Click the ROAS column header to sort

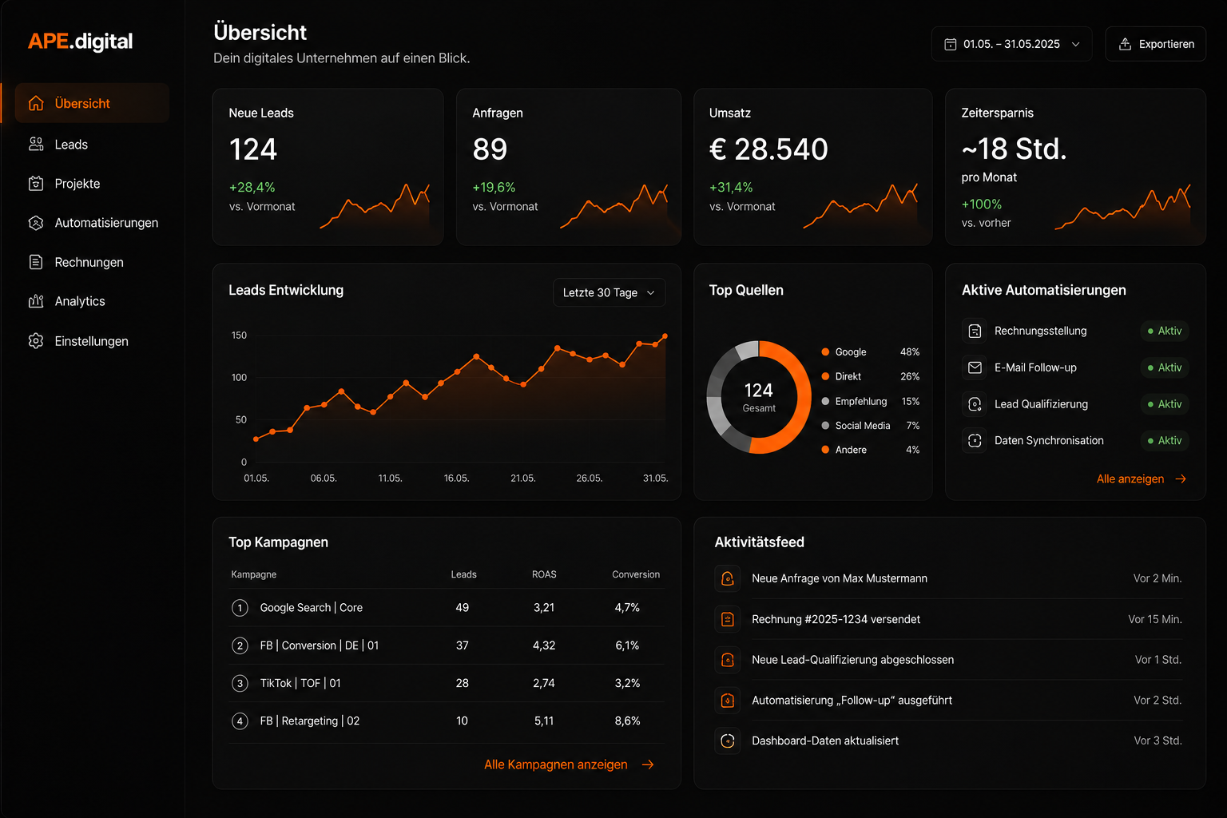click(544, 574)
